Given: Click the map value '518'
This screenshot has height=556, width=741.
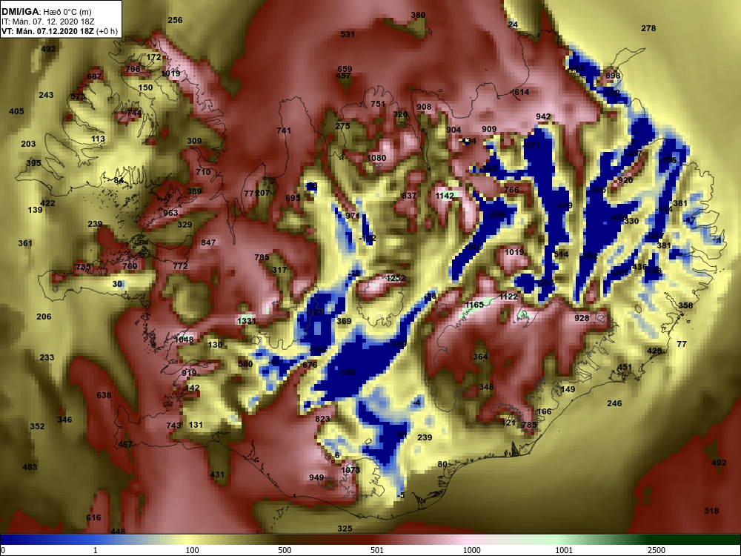Looking at the screenshot, I should pos(711,511).
